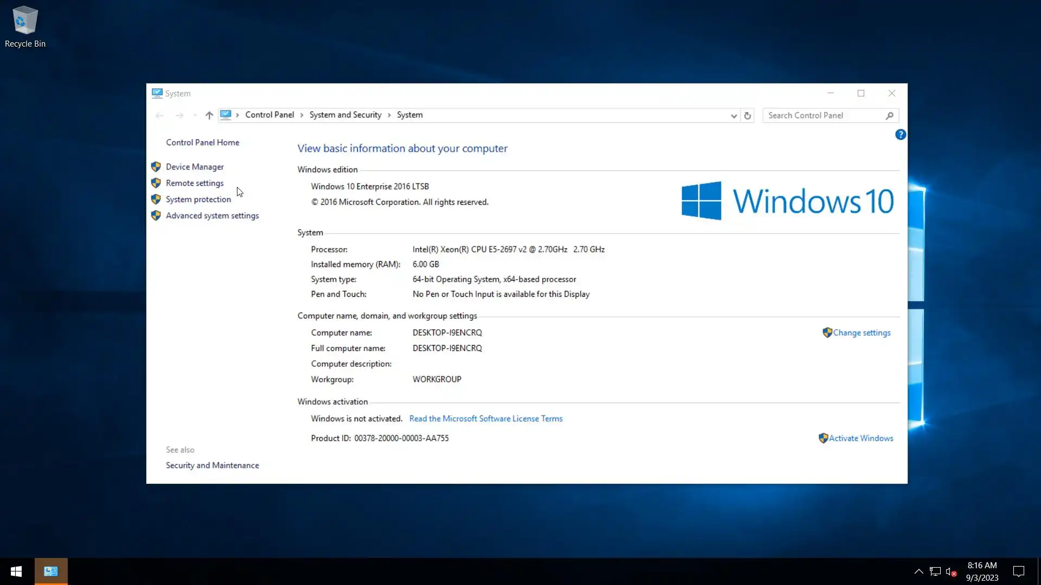Image resolution: width=1041 pixels, height=585 pixels.
Task: Click the refresh icon next to address bar
Action: pos(747,115)
